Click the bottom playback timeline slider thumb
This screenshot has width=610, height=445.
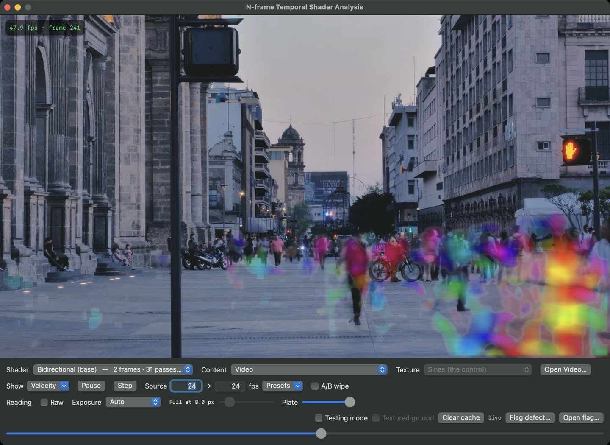322,433
